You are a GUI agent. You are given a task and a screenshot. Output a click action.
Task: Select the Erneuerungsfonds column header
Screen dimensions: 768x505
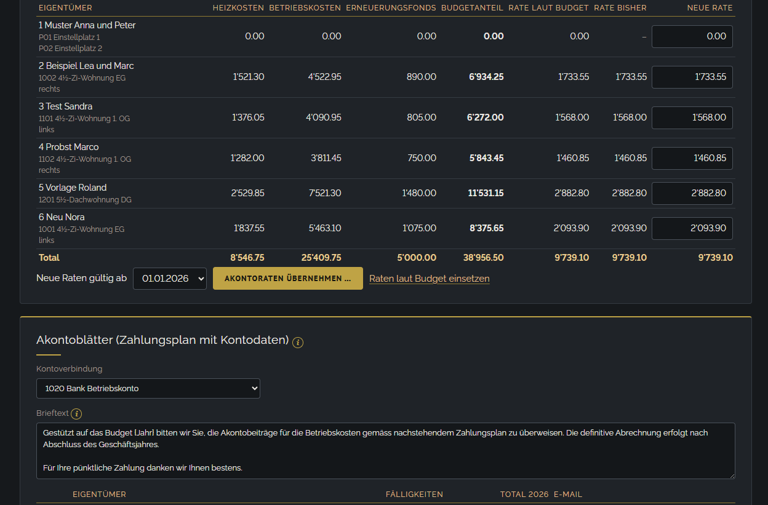point(391,8)
